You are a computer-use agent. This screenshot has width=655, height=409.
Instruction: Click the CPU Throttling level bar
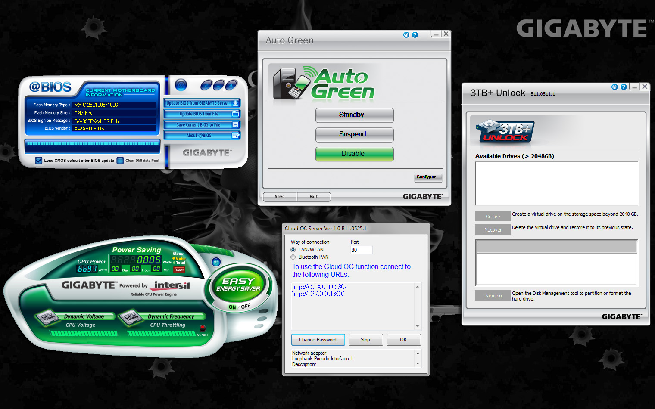pyautogui.click(x=162, y=334)
